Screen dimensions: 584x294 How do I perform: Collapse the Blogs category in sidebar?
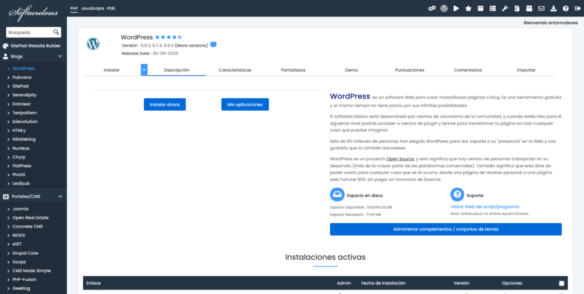[x=60, y=56]
